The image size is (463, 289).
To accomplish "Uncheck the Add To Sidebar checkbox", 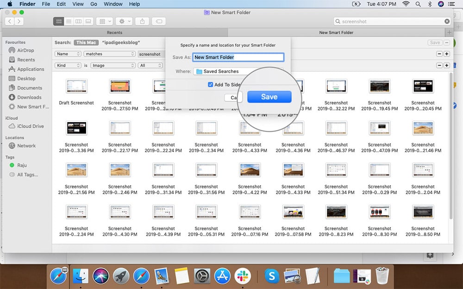I will click(x=210, y=85).
